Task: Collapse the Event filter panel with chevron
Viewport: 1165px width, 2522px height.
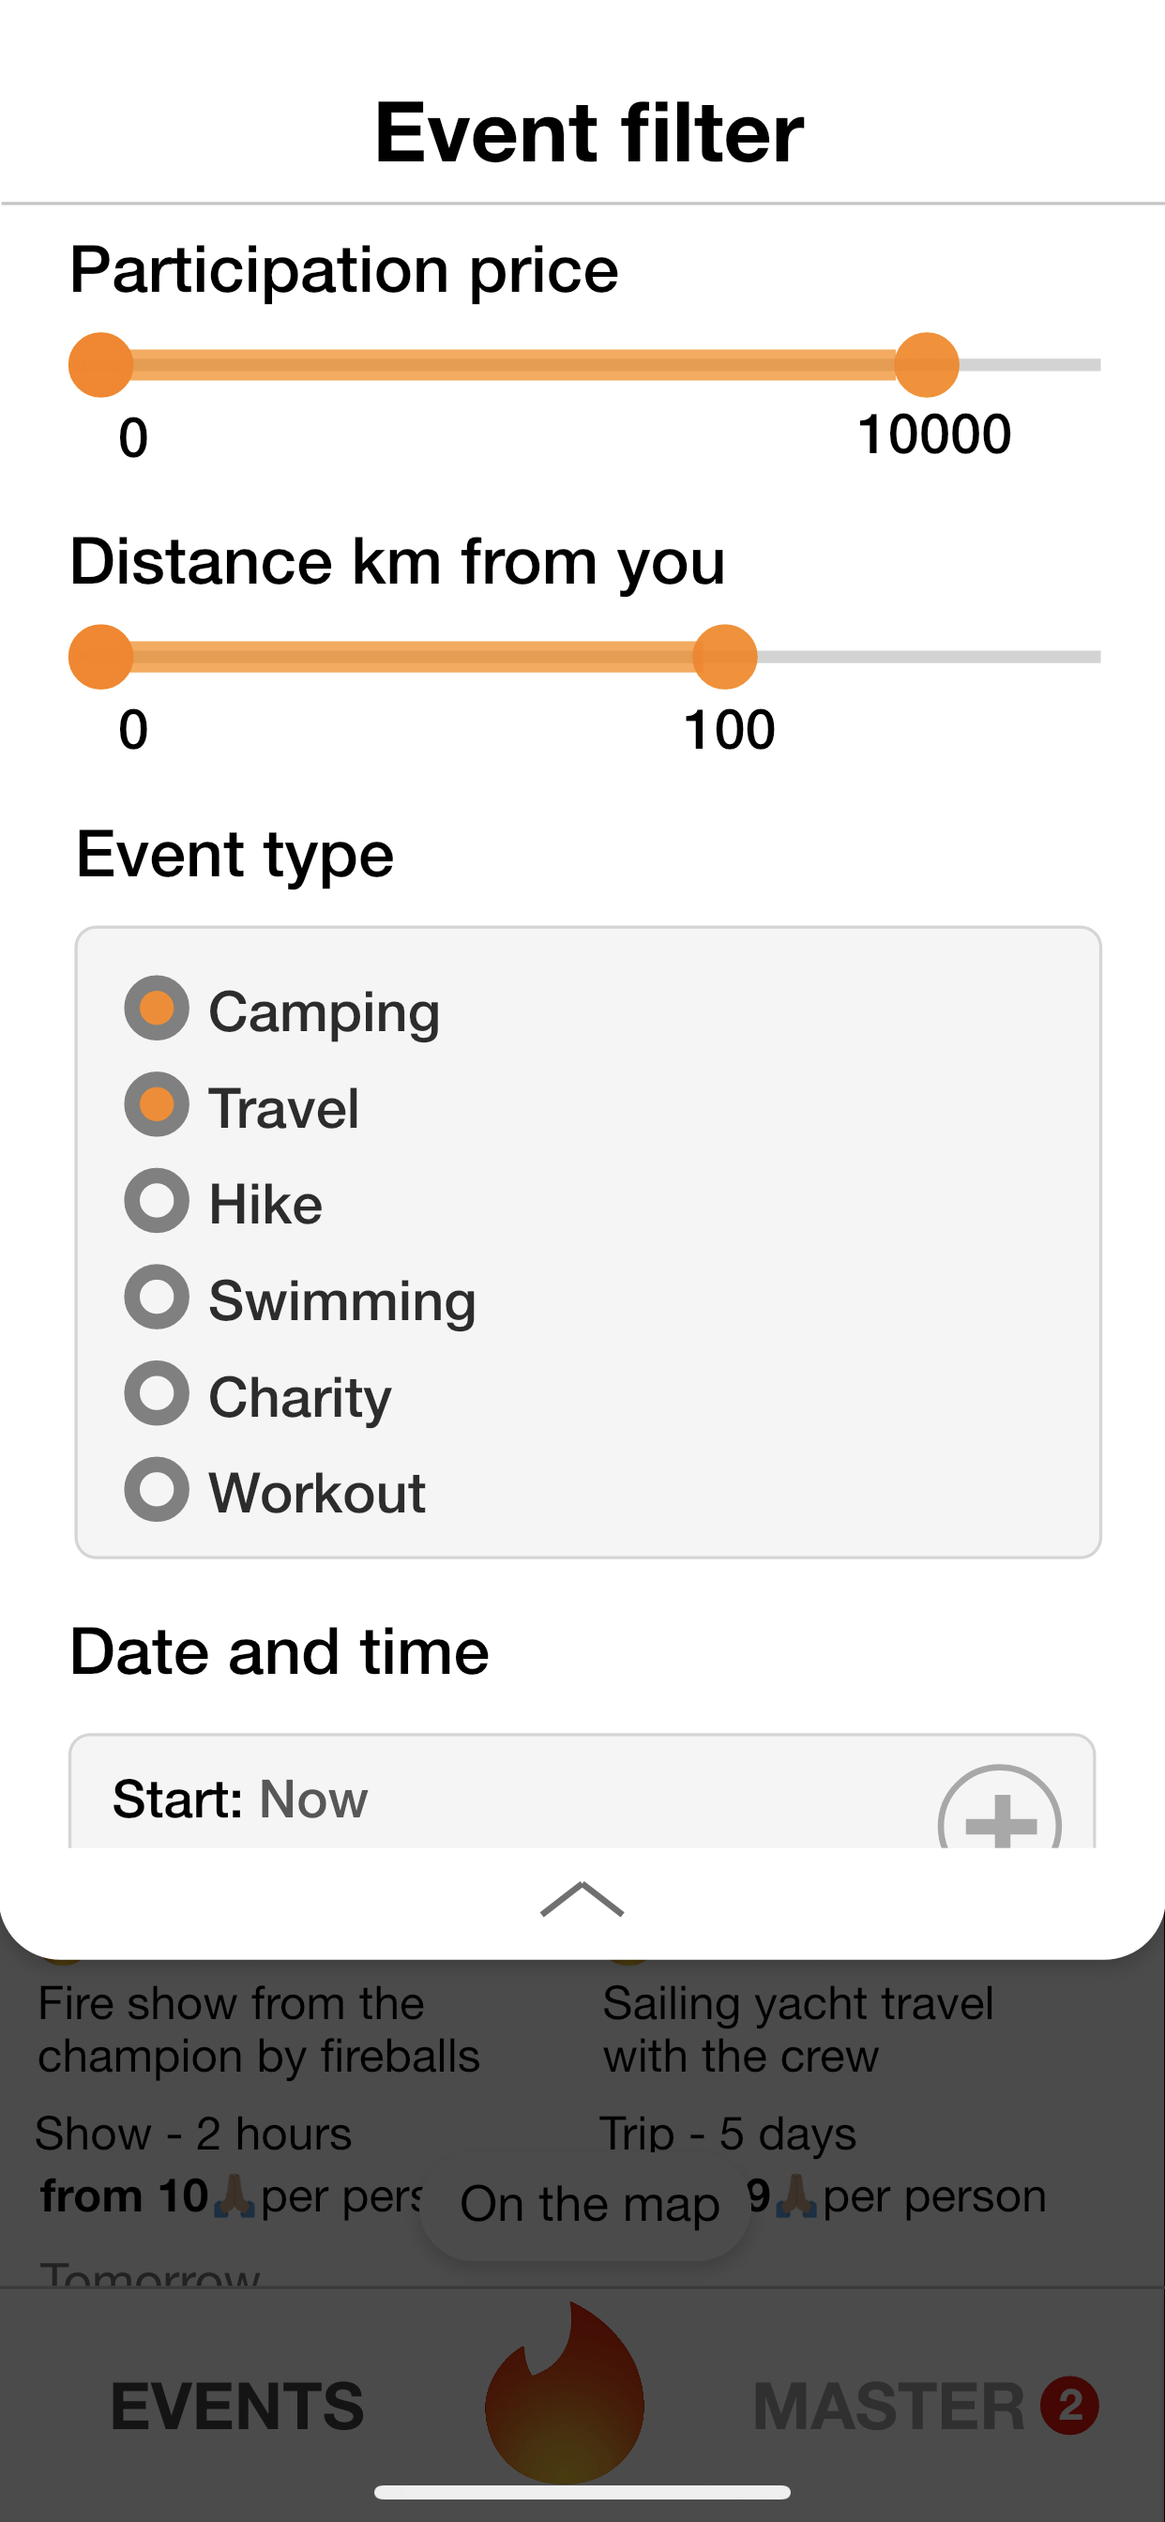Action: point(582,1899)
